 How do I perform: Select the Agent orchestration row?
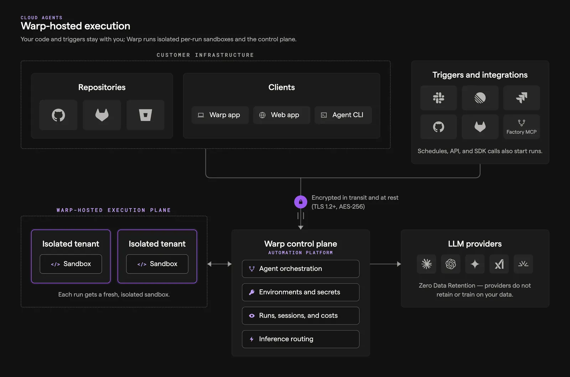[x=301, y=269]
